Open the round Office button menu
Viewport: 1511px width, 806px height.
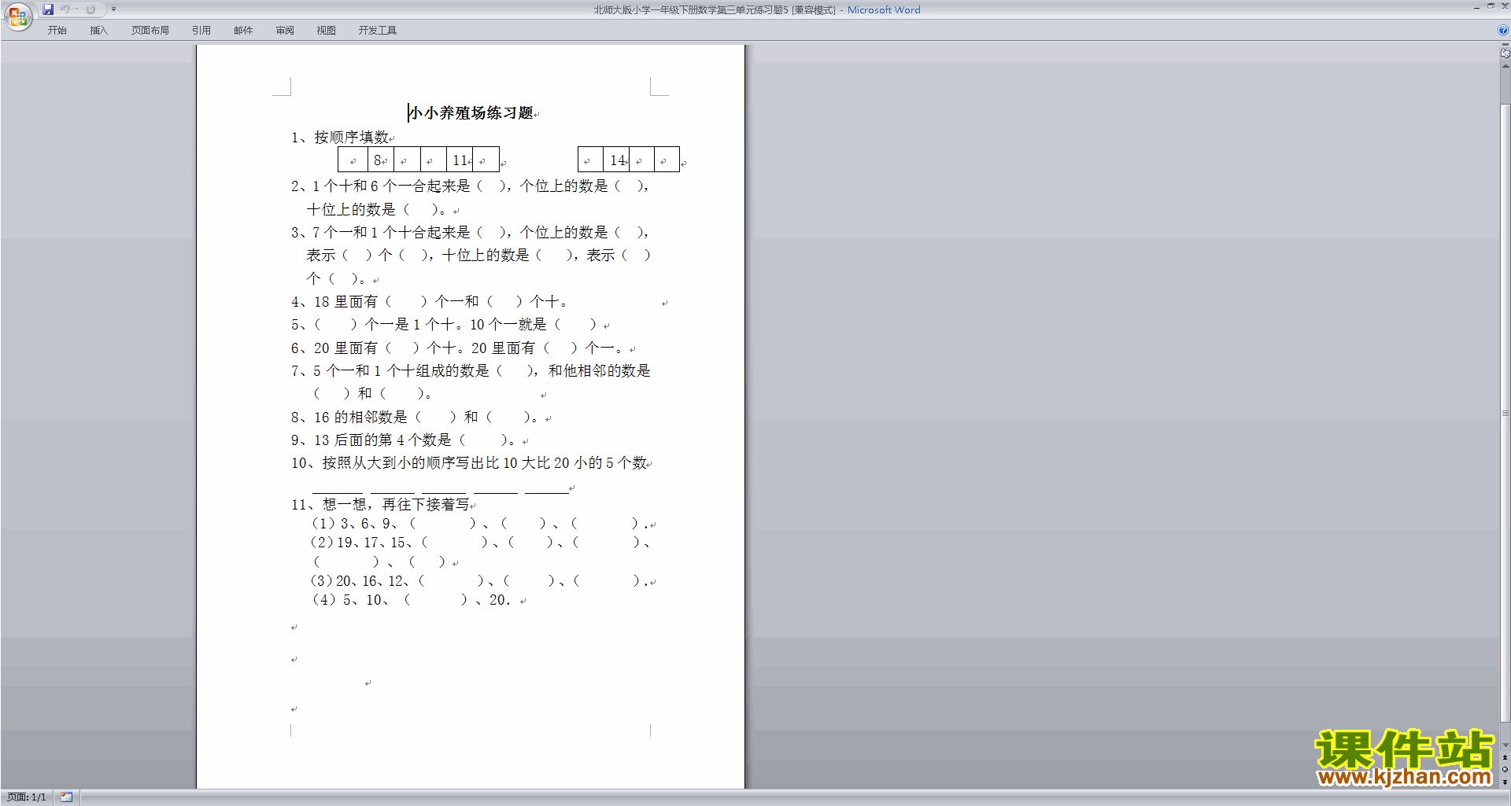pyautogui.click(x=17, y=17)
